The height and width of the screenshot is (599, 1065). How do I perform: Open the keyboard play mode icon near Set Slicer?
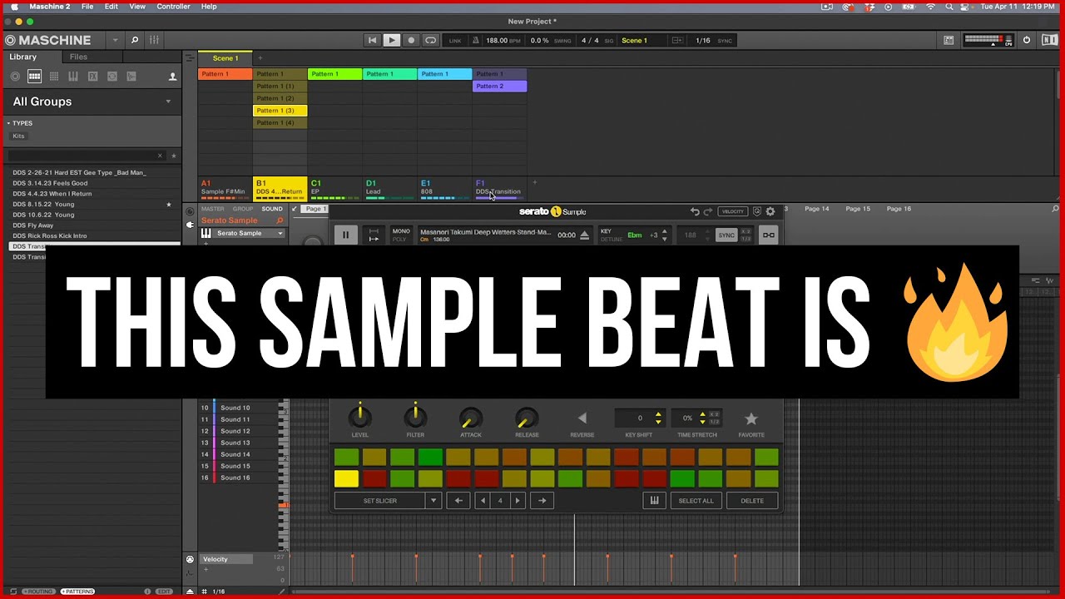[654, 500]
